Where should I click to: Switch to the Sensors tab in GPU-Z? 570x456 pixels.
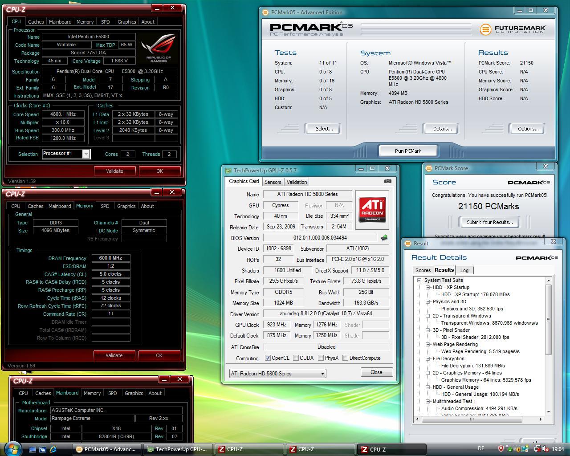(273, 182)
